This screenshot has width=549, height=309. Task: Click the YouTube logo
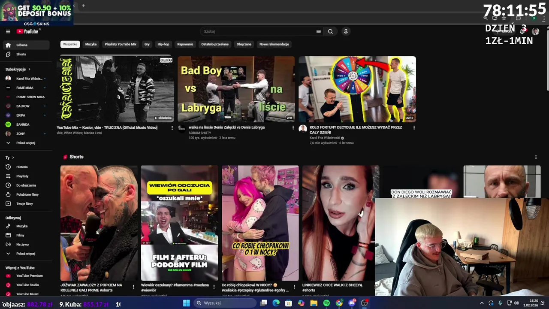[28, 31]
